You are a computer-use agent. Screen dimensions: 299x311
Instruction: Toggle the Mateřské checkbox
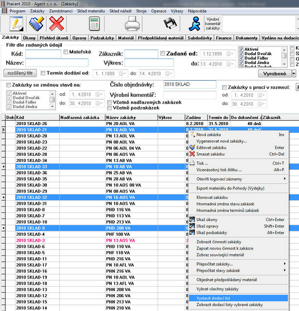pos(66,52)
